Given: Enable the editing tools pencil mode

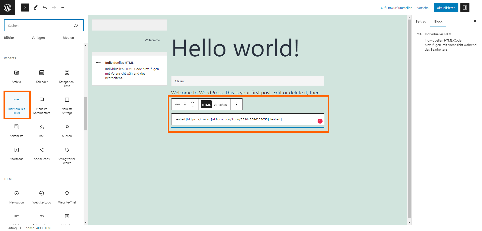Looking at the screenshot, I should pos(35,8).
